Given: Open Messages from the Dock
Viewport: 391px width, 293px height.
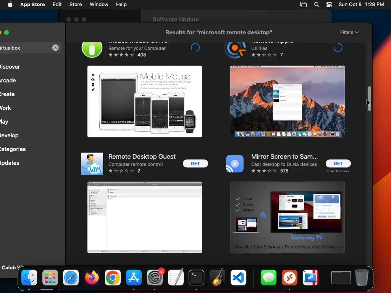Looking at the screenshot, I should 268,278.
